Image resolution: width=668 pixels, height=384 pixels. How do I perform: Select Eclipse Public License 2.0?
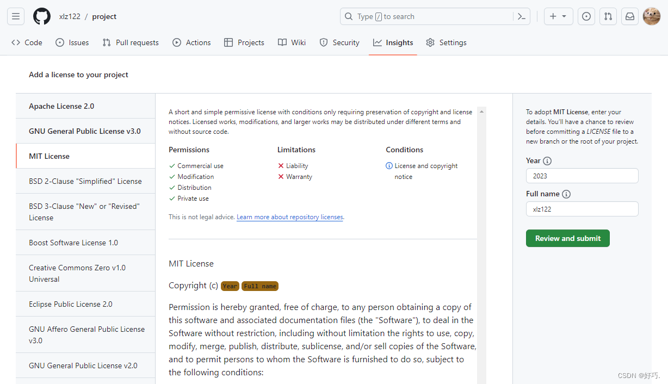pyautogui.click(x=85, y=304)
